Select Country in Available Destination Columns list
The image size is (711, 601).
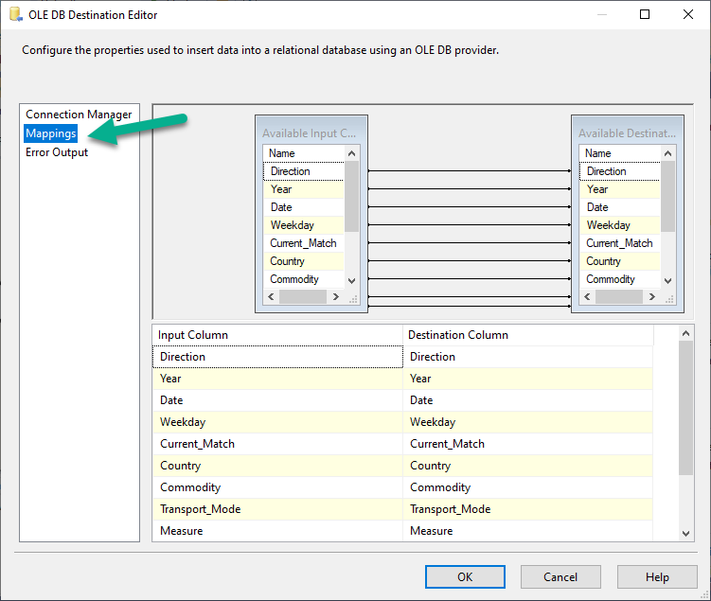pos(619,261)
